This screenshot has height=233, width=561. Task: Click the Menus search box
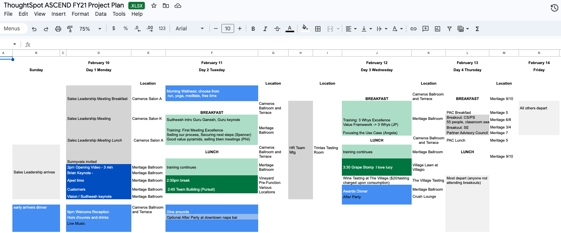(14, 28)
